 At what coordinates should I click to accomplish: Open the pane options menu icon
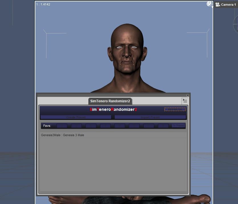pos(185,101)
